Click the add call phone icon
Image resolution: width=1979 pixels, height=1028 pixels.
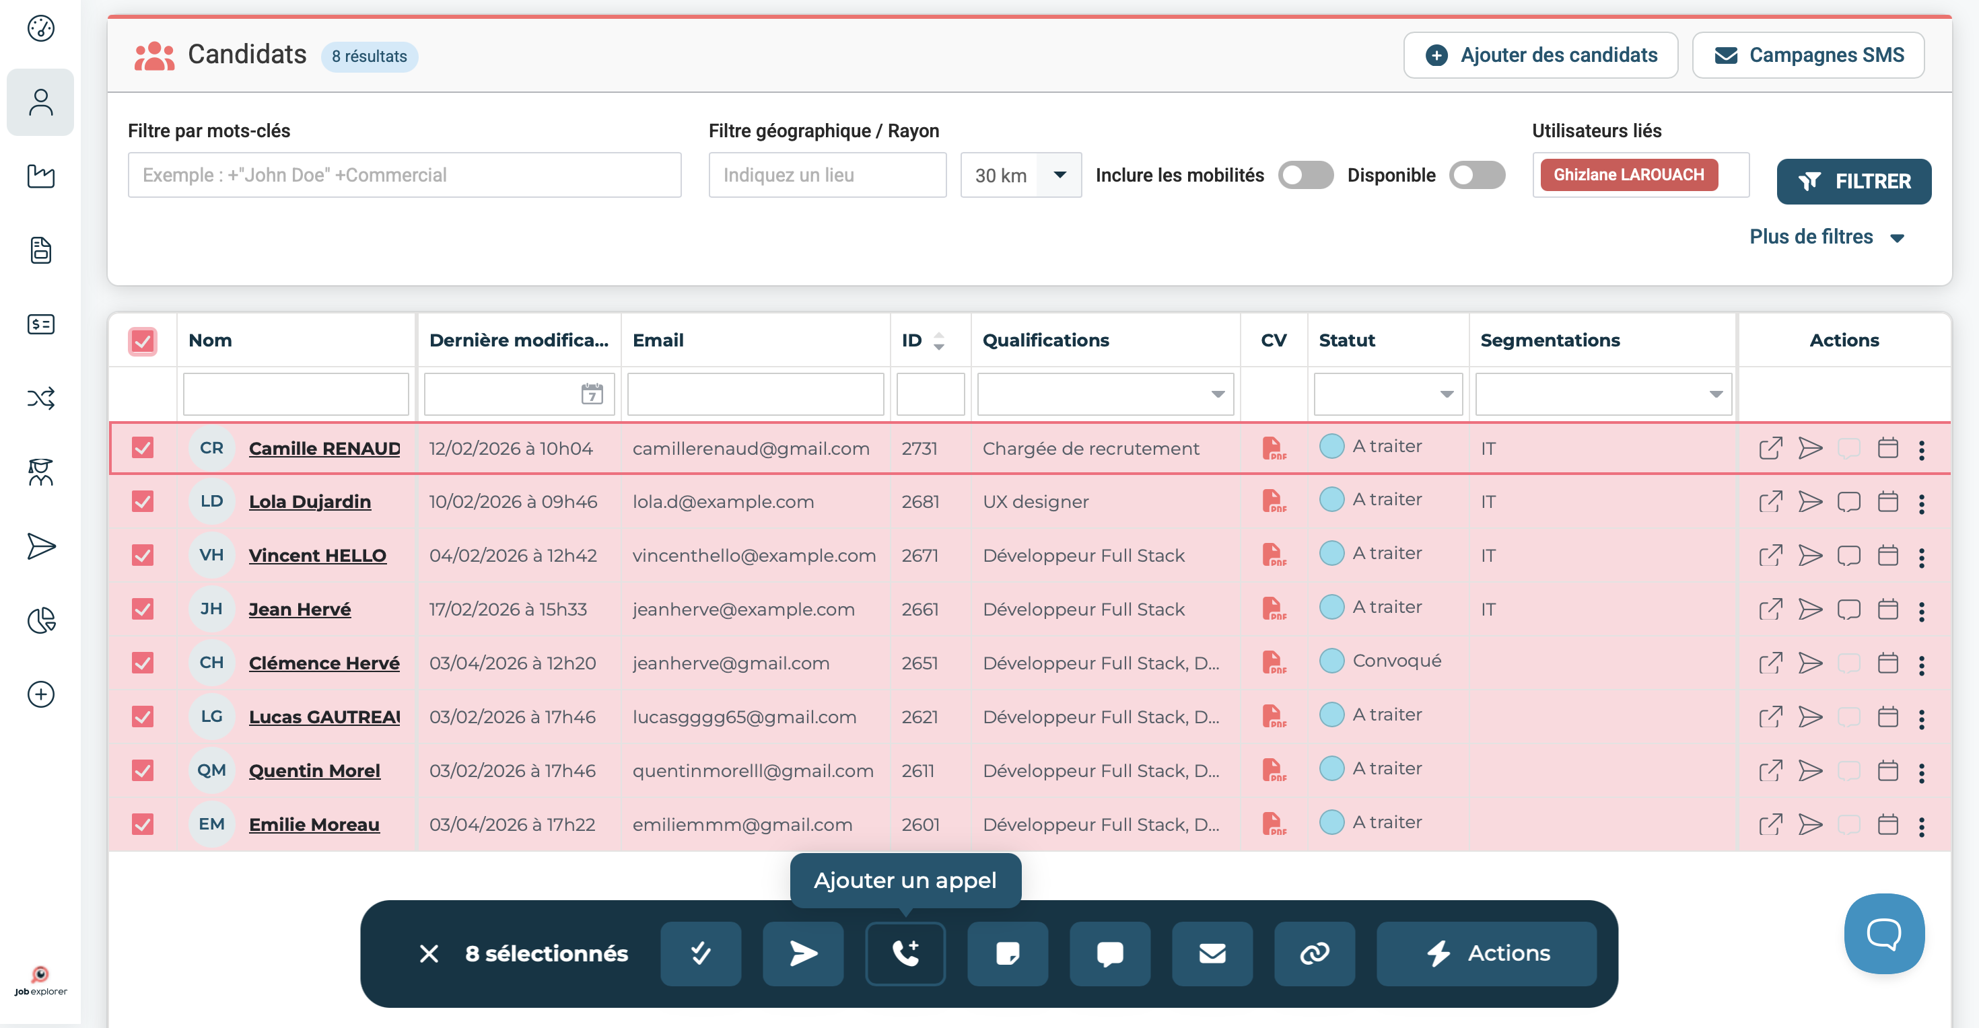[905, 953]
